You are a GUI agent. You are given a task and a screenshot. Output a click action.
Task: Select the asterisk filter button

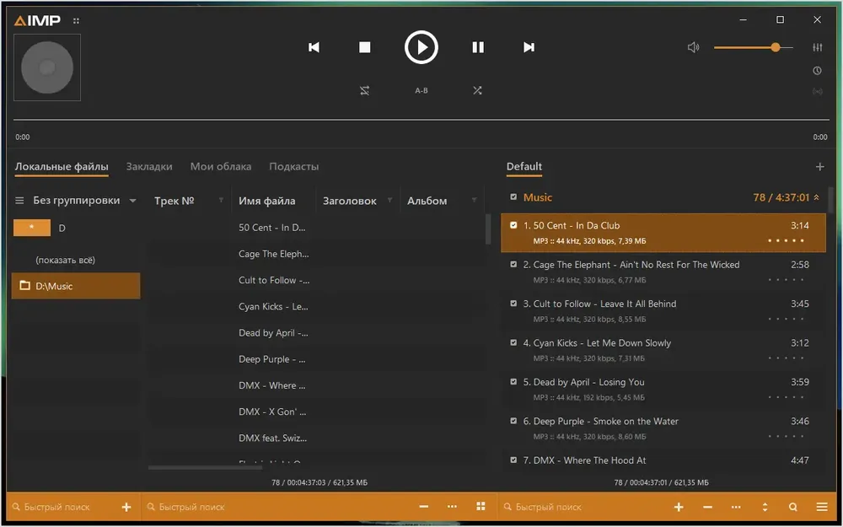[x=32, y=228]
